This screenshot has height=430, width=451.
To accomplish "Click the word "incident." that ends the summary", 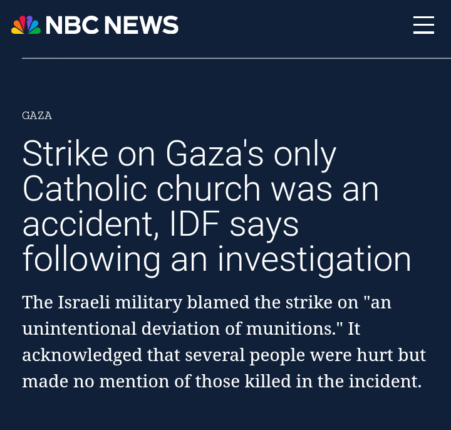I will 385,381.
